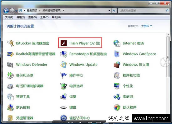Click the refresh button beside address bar
This screenshot has height=124, width=172.
(x=114, y=11)
